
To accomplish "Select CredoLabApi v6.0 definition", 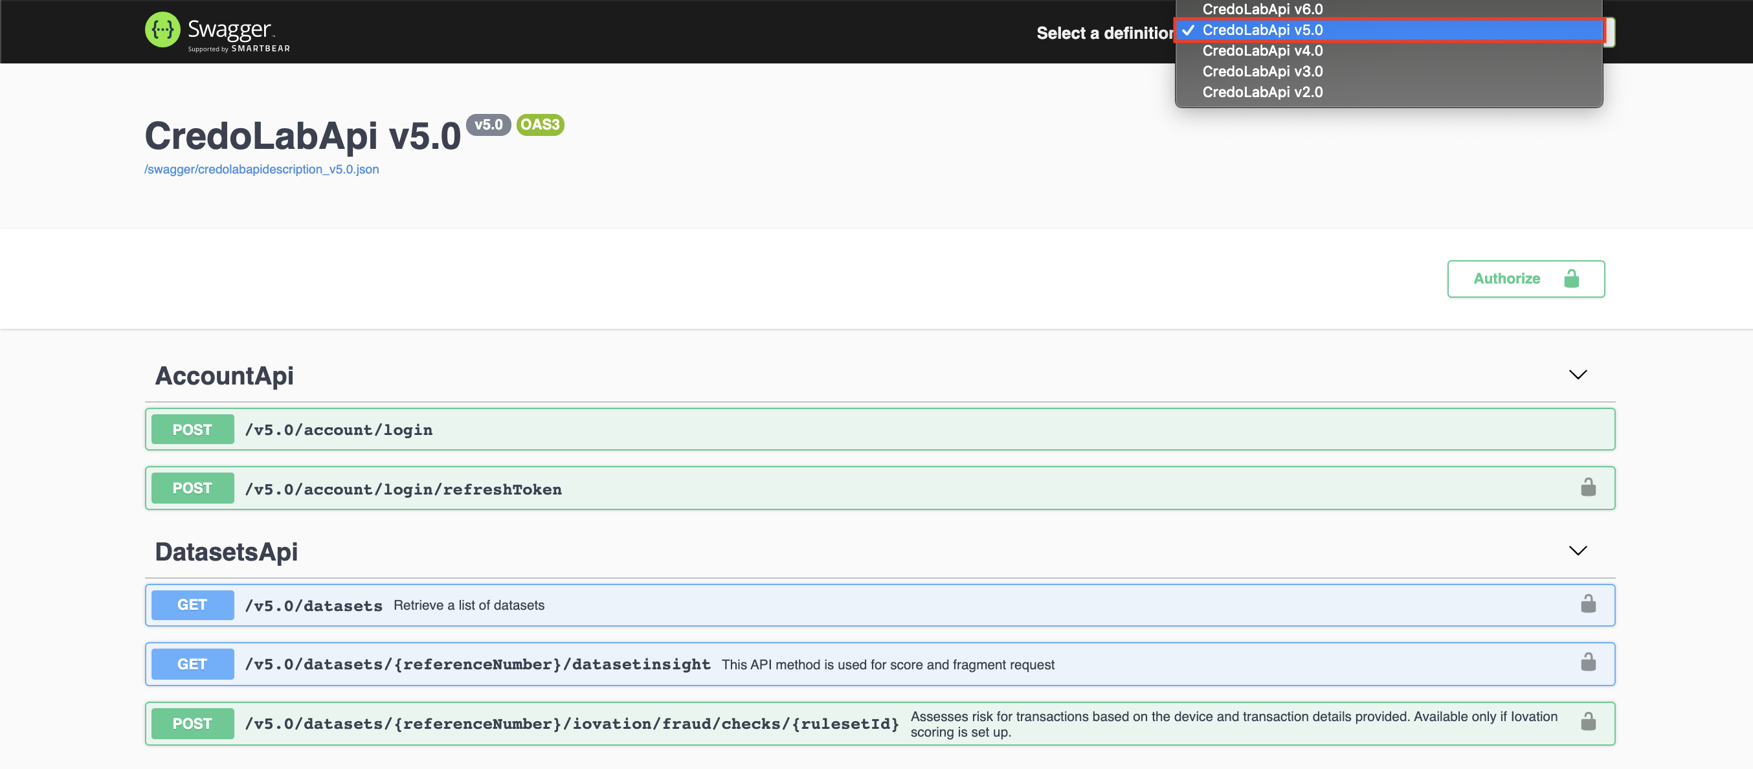I will click(1389, 9).
